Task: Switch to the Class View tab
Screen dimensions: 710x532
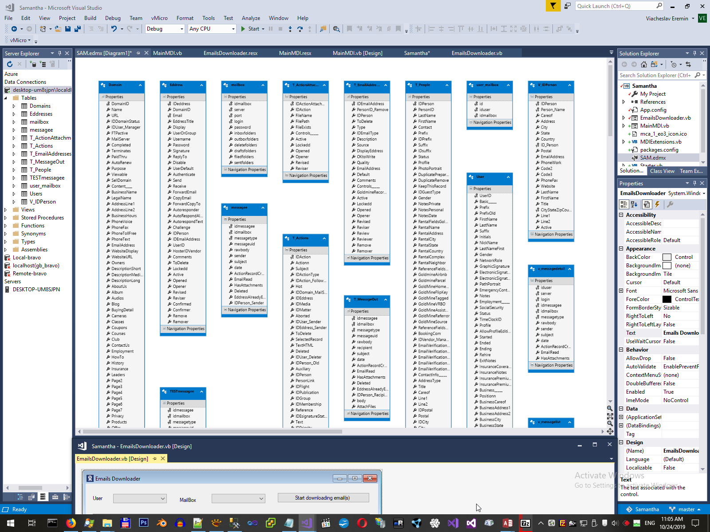Action: point(662,171)
